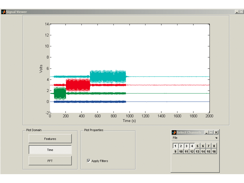Select the Time plot domain button
Viewport: 244px width, 183px height.
coord(50,150)
